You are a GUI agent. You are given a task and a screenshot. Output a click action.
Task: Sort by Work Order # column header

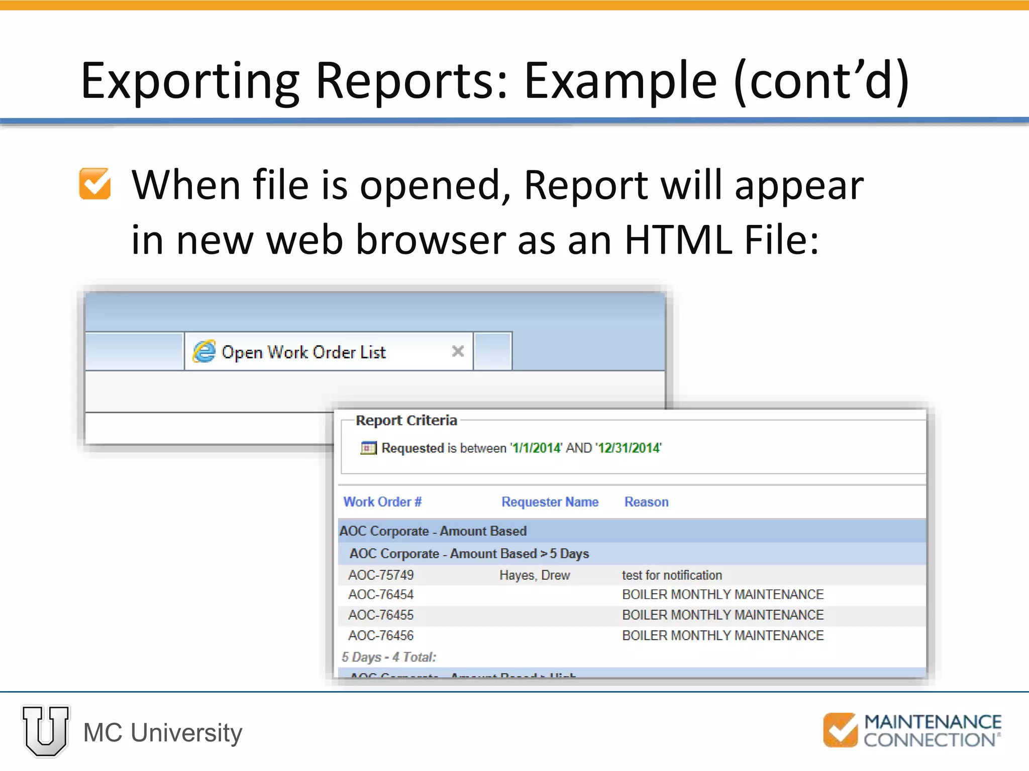tap(382, 502)
